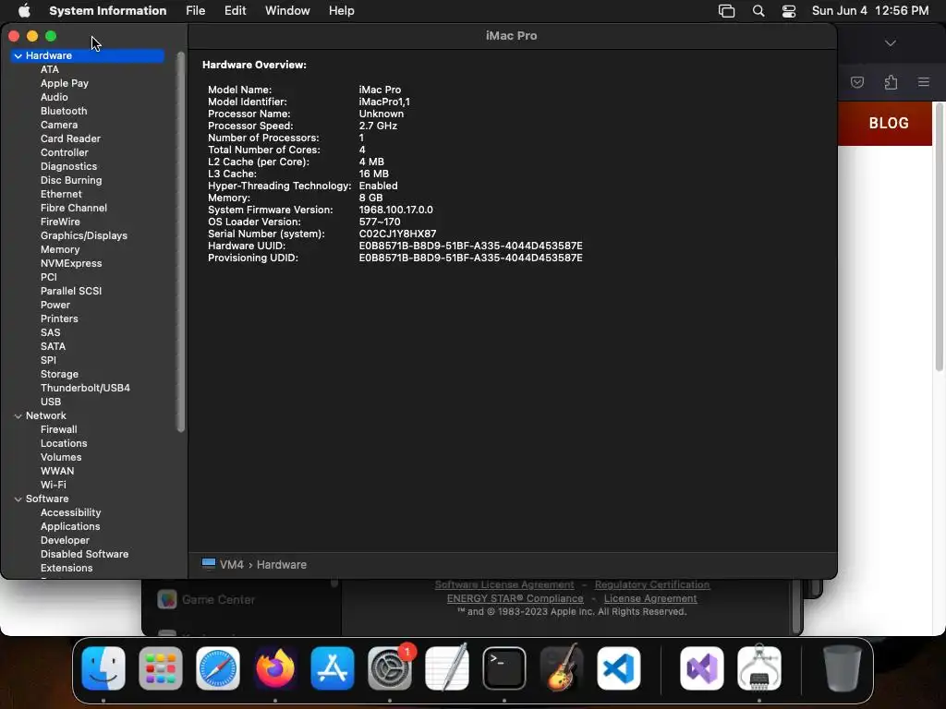Open the App Store Dock icon
This screenshot has height=709, width=946.
click(333, 668)
